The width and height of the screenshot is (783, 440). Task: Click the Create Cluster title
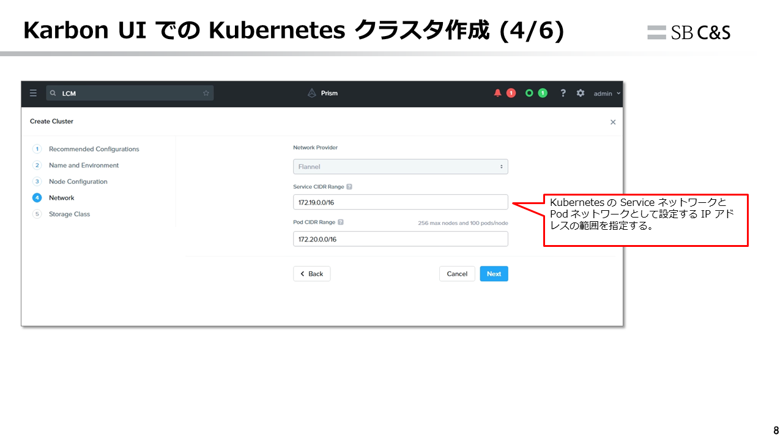tap(51, 121)
